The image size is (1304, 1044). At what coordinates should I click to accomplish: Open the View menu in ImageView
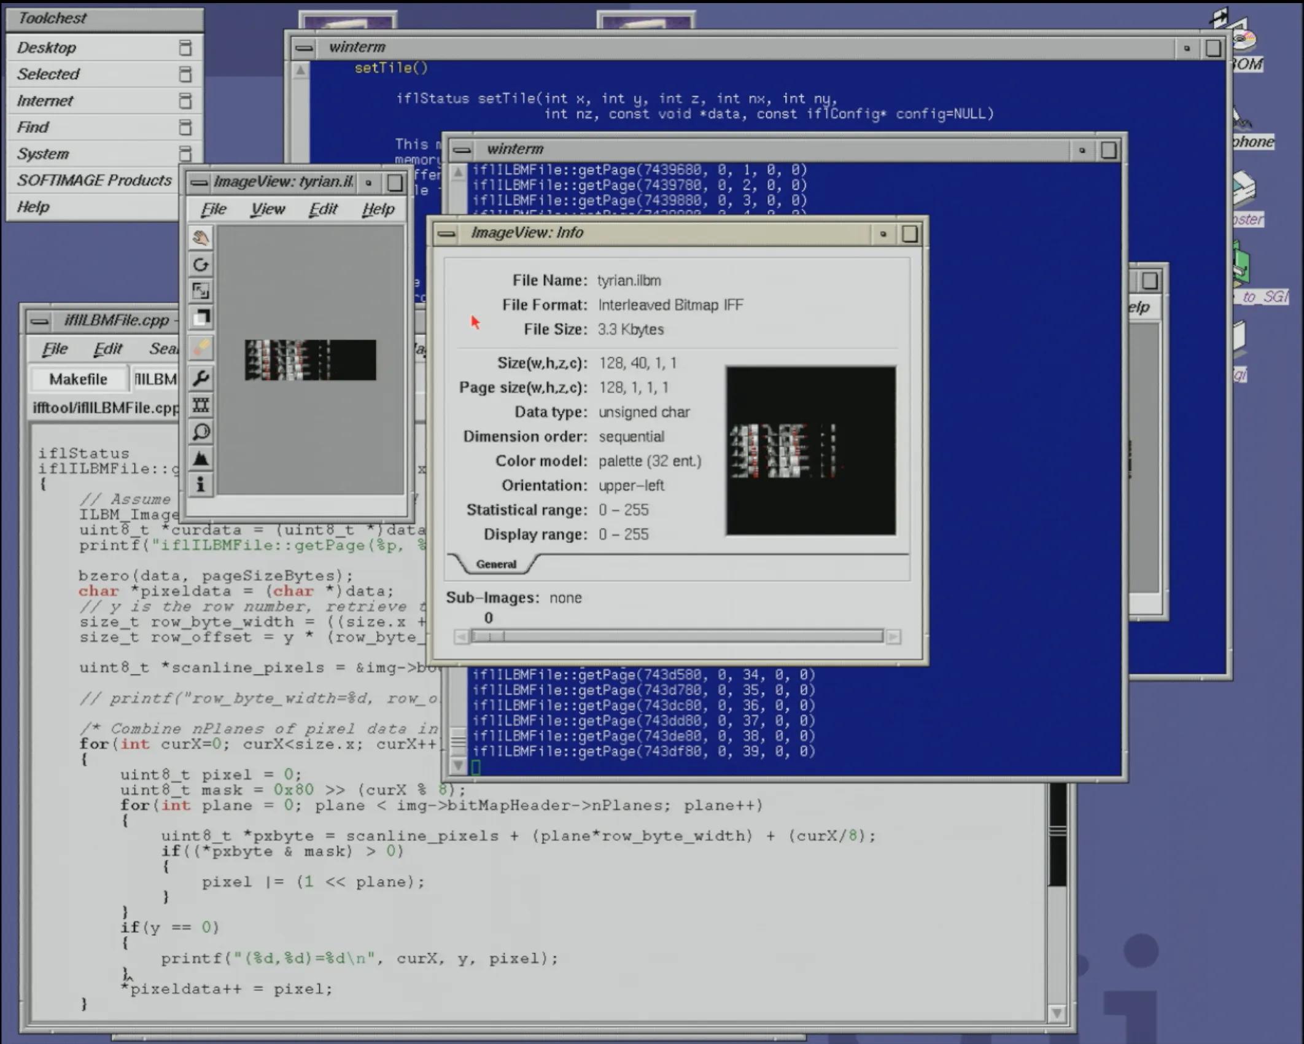coord(268,209)
